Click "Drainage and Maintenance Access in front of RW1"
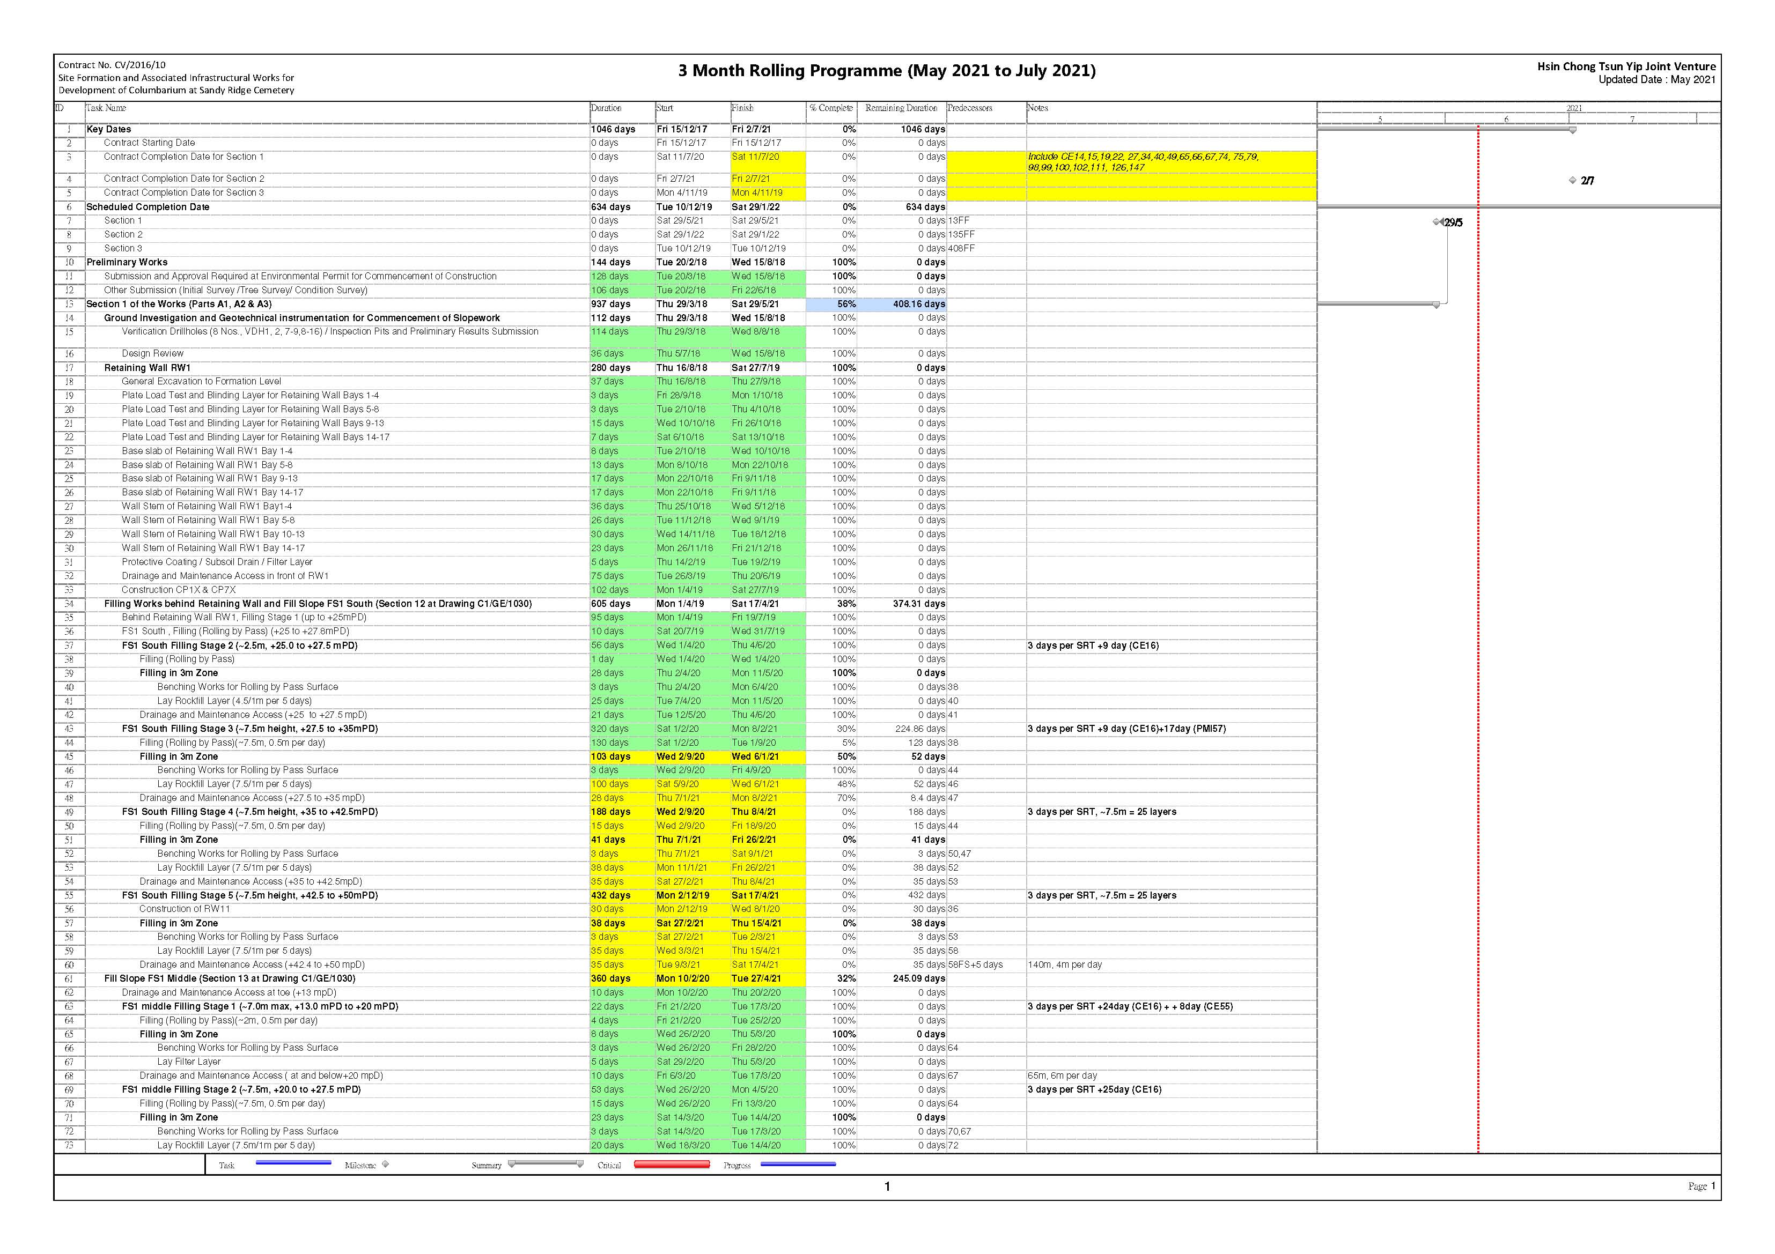 click(x=225, y=576)
